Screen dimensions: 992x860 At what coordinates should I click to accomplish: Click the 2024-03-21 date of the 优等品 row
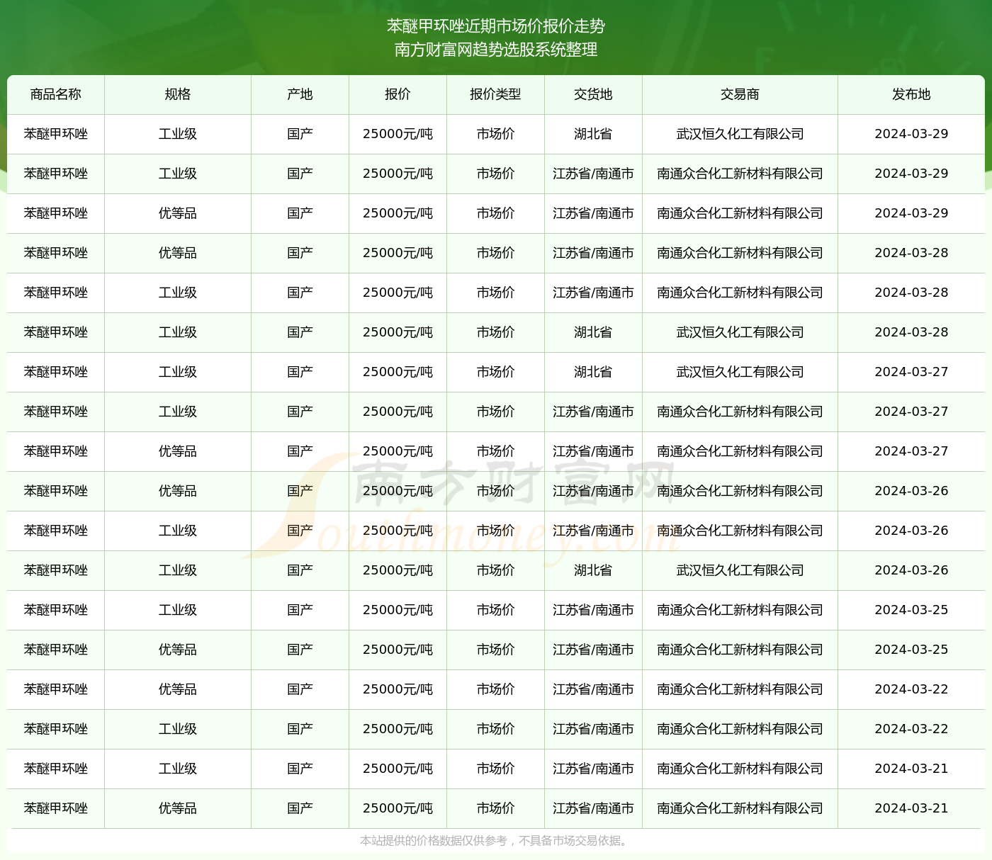click(x=911, y=808)
